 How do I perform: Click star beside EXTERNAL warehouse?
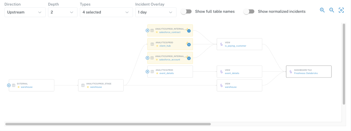pyautogui.click(x=19, y=87)
